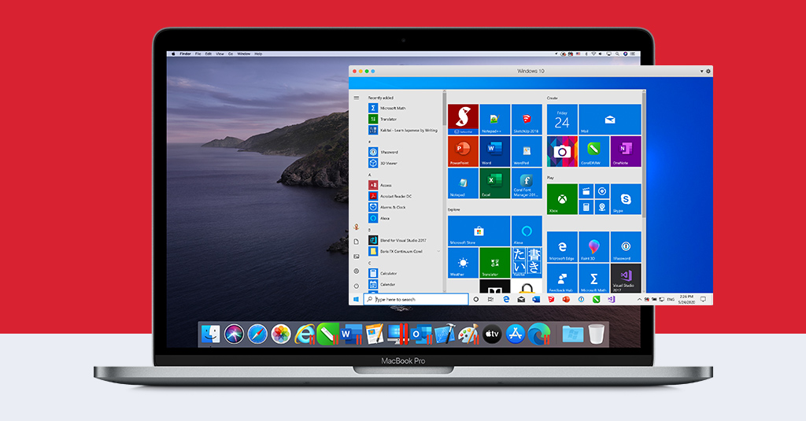Viewport: 806px width, 421px height.
Task: Open the Weather tile
Action: coord(463,263)
